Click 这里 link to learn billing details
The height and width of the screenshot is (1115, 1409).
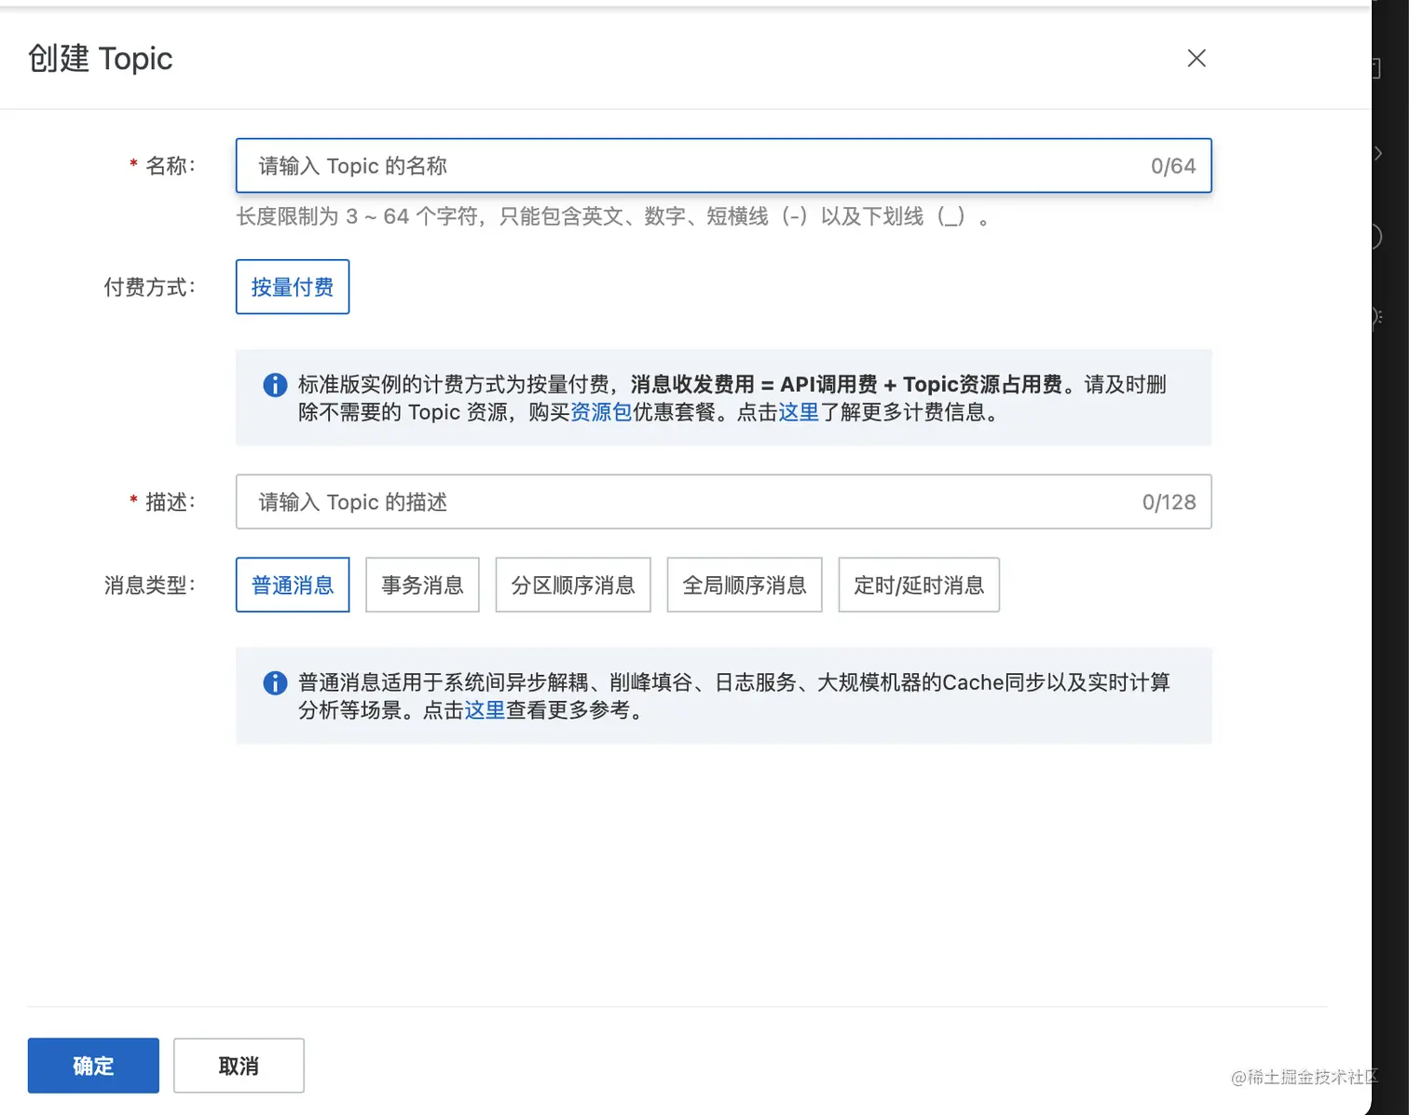800,412
